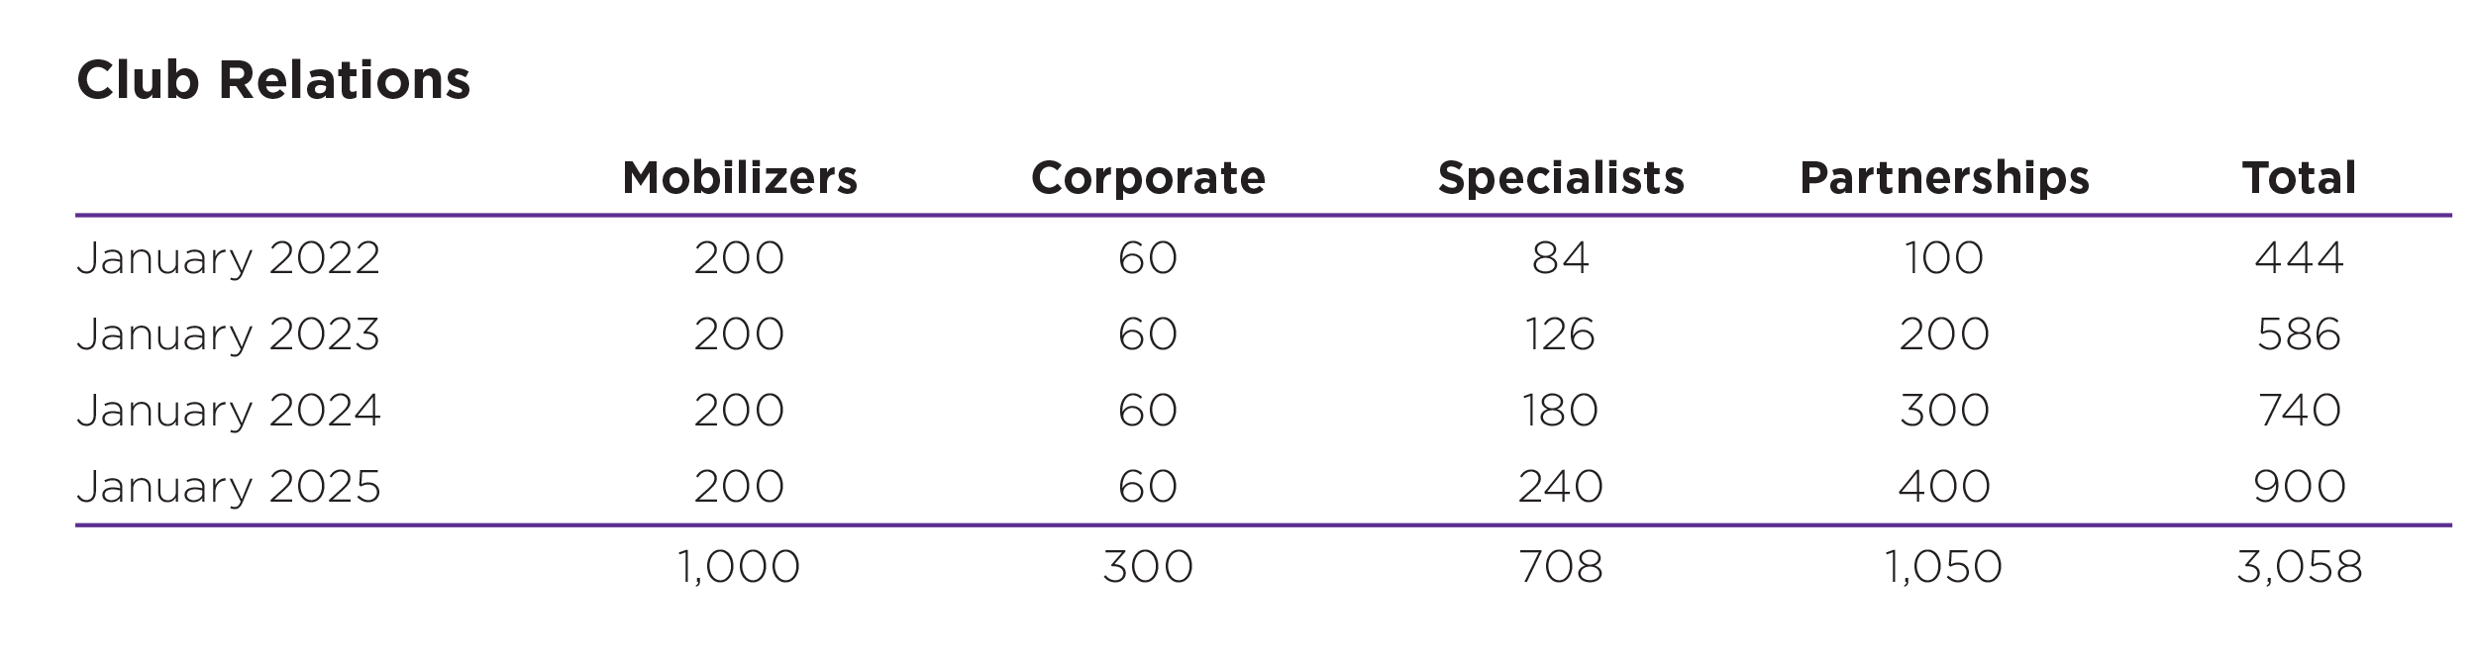Screen dimensions: 2476x661
Task: Select Specialists value 126 for January 2023
Action: (1561, 335)
